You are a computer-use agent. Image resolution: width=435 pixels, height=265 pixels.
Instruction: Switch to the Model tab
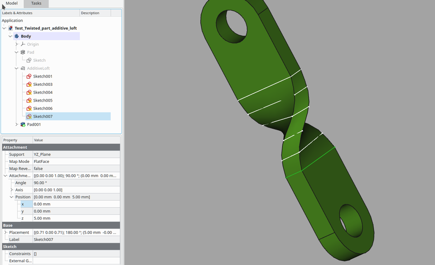[11, 3]
